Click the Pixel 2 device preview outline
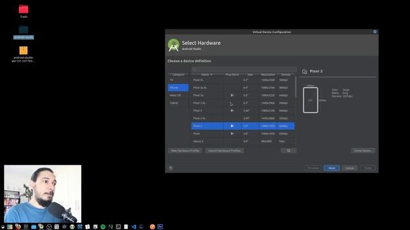 (x=311, y=100)
